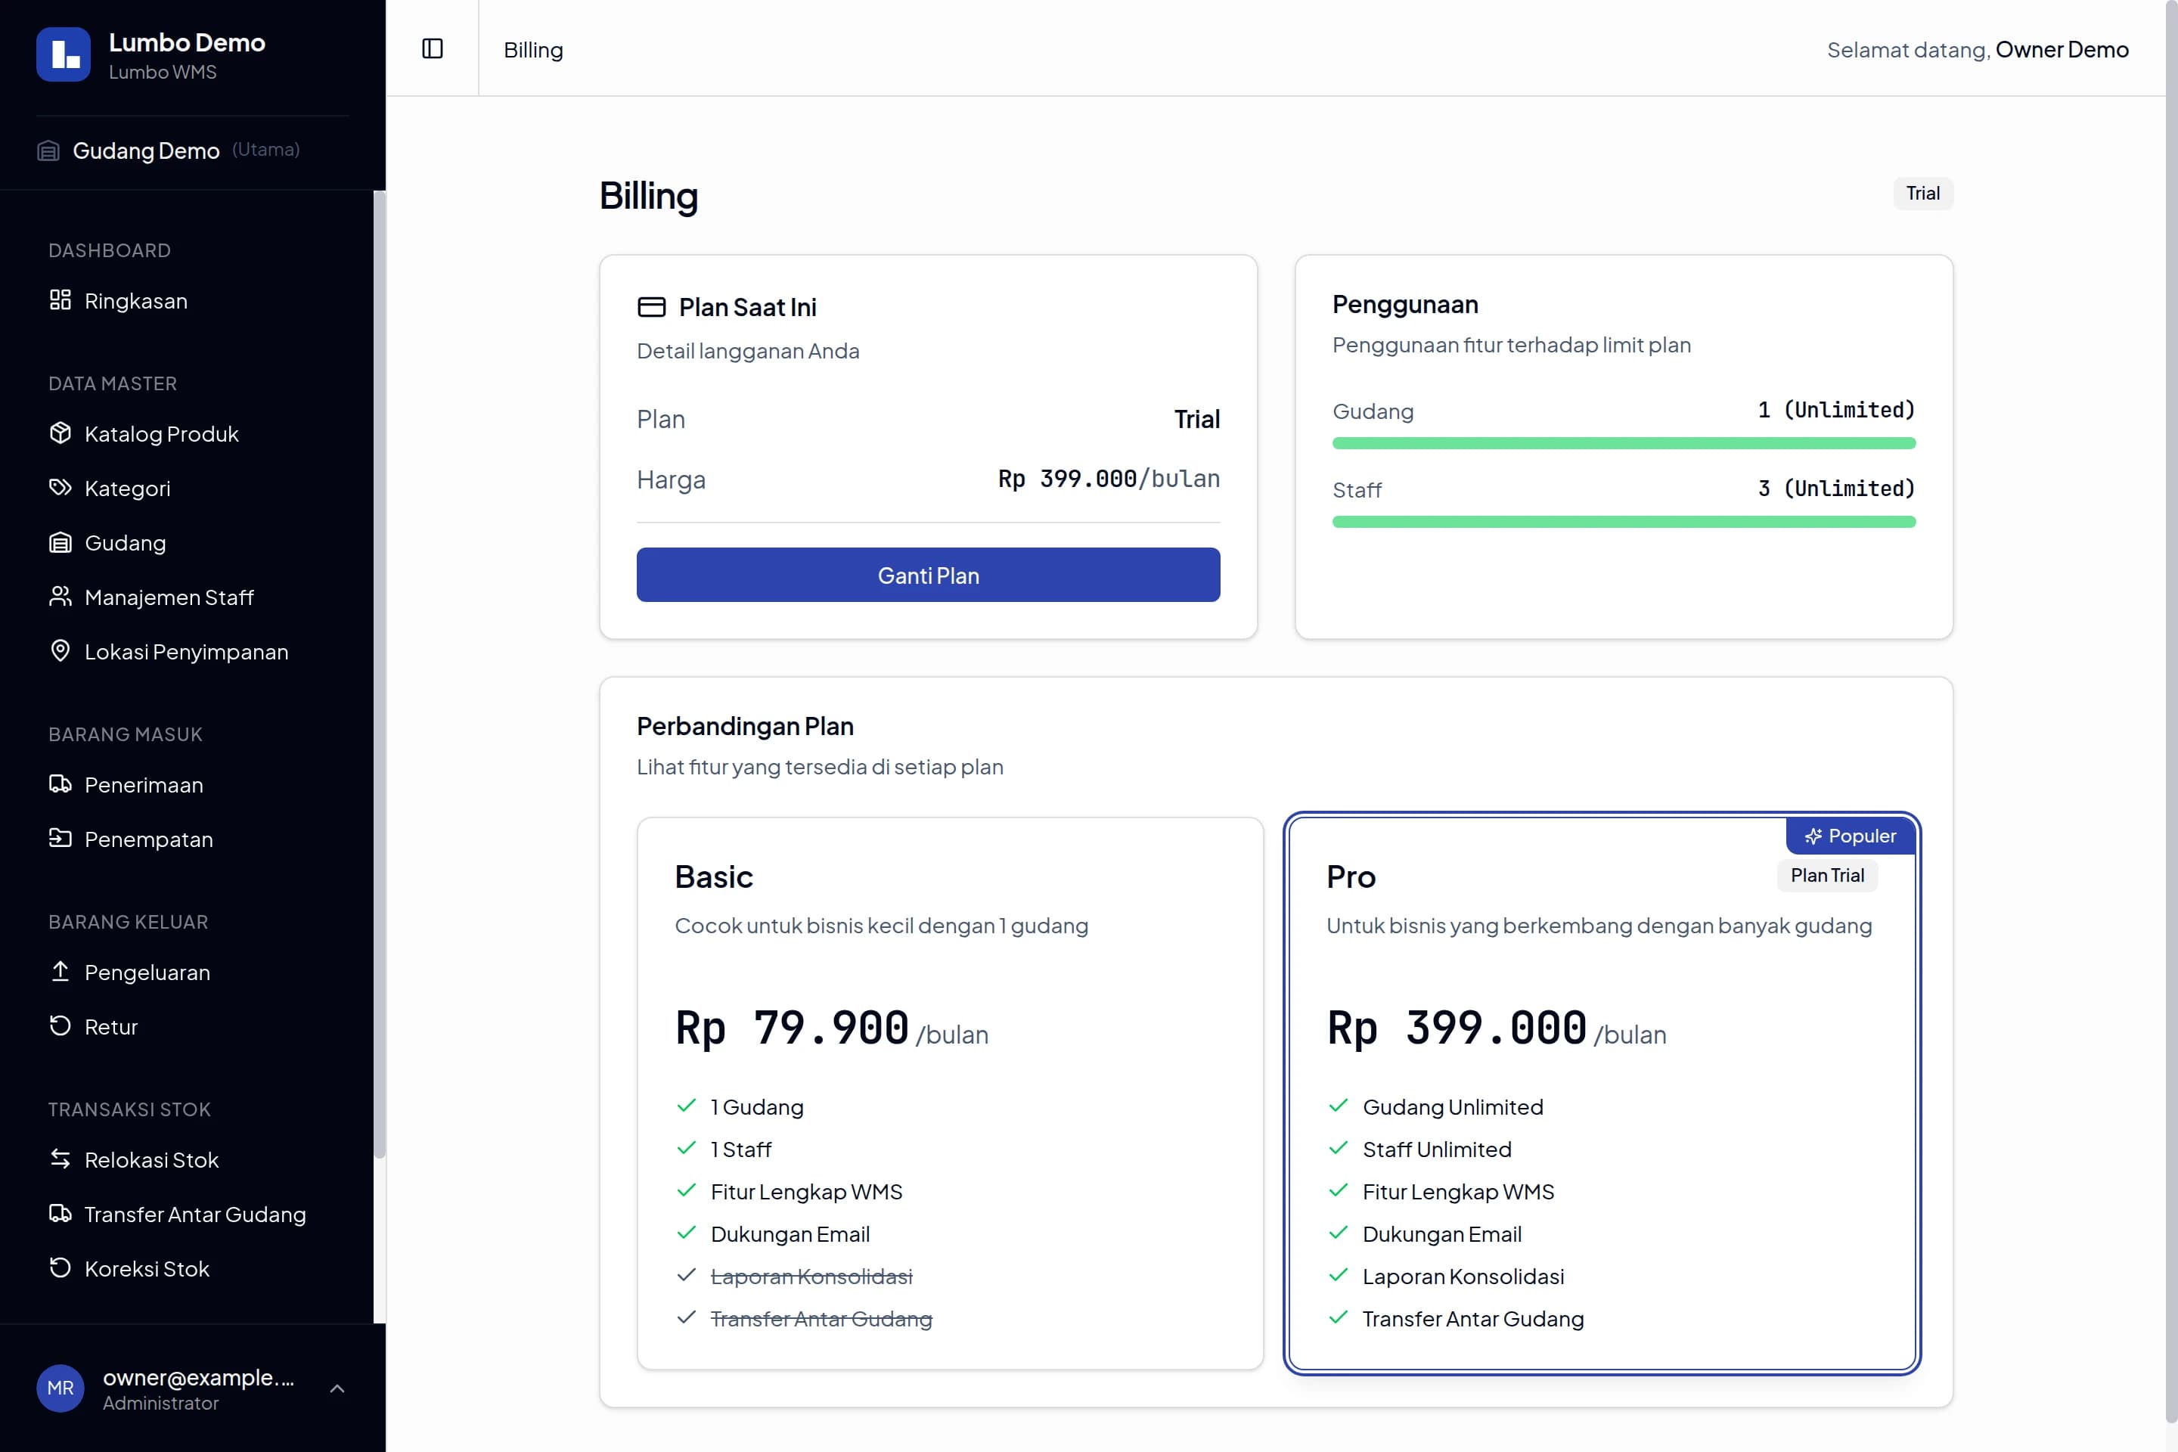
Task: Click the Gudang warehouse icon in Data Master
Action: point(60,543)
